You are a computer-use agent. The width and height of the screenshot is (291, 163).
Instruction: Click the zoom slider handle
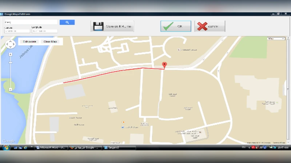coord(10,63)
